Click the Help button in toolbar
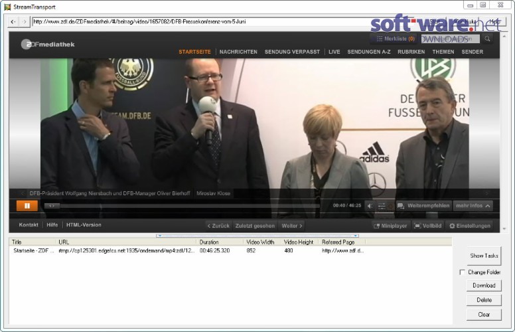This screenshot has width=515, height=332. pos(494,22)
